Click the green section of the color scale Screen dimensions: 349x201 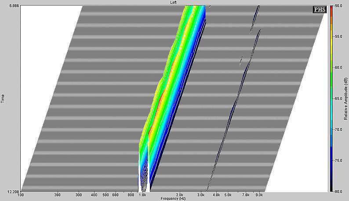331,70
